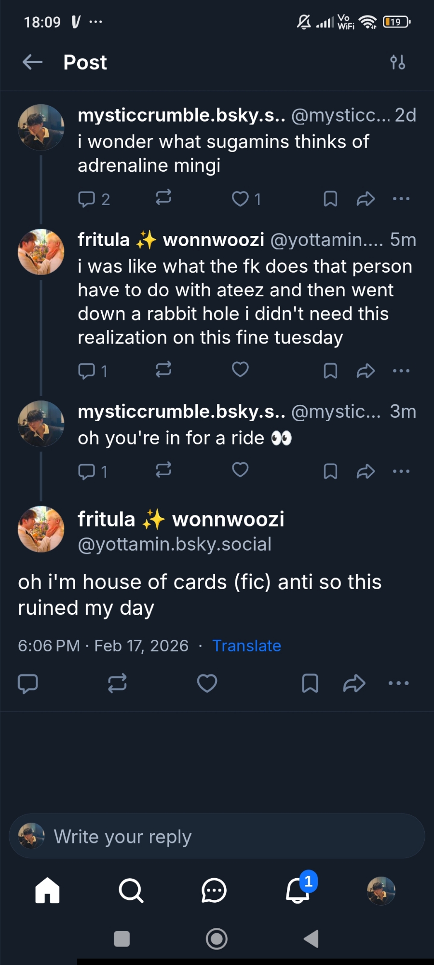The image size is (434, 965).
Task: Open more options on 'house of cards' post
Action: 399,683
